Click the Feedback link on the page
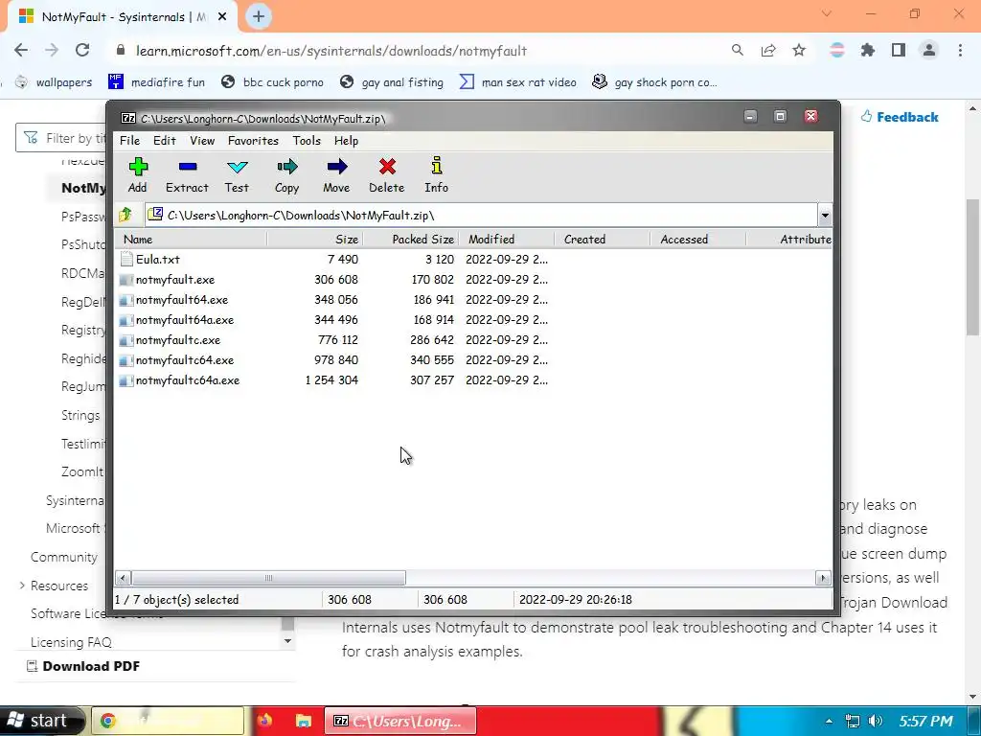 click(900, 117)
